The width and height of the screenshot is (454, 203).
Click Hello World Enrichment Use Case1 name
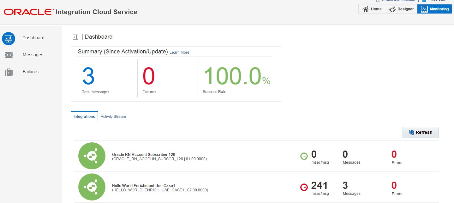point(144,185)
